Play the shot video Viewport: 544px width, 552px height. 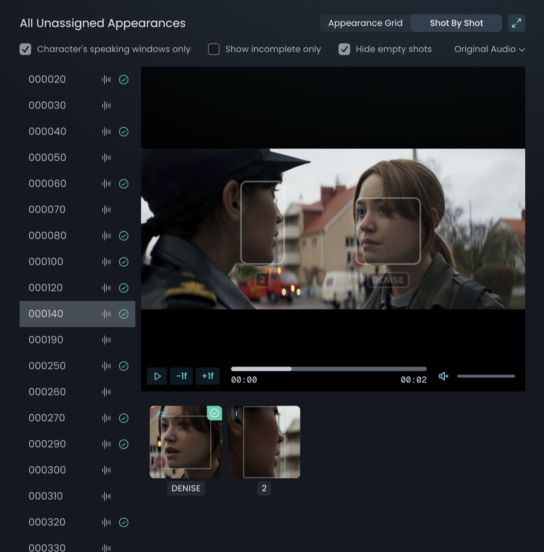point(157,376)
